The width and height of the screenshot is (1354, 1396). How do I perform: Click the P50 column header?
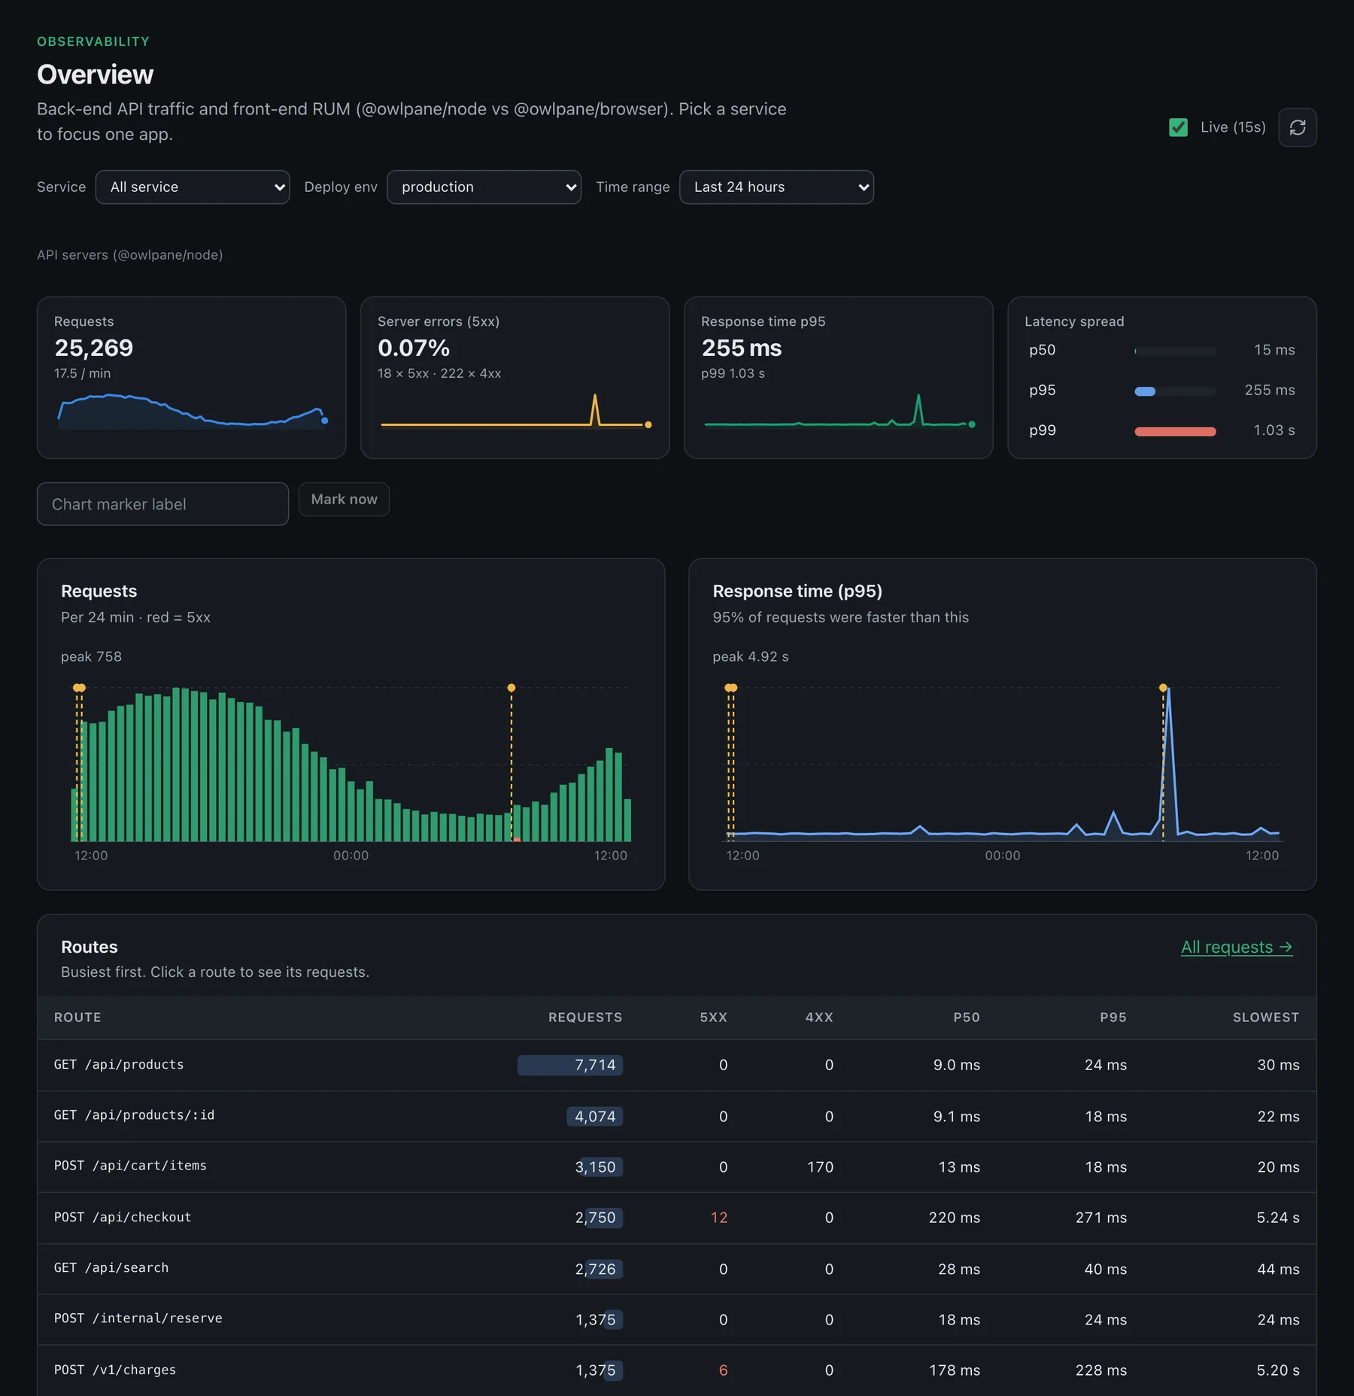click(966, 1017)
